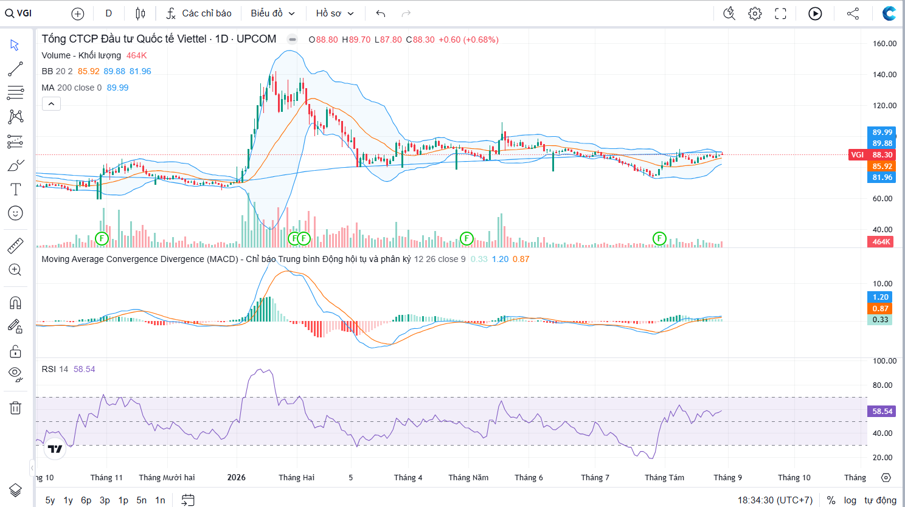The height and width of the screenshot is (507, 905).
Task: Open the emoji icons tool
Action: tap(15, 213)
